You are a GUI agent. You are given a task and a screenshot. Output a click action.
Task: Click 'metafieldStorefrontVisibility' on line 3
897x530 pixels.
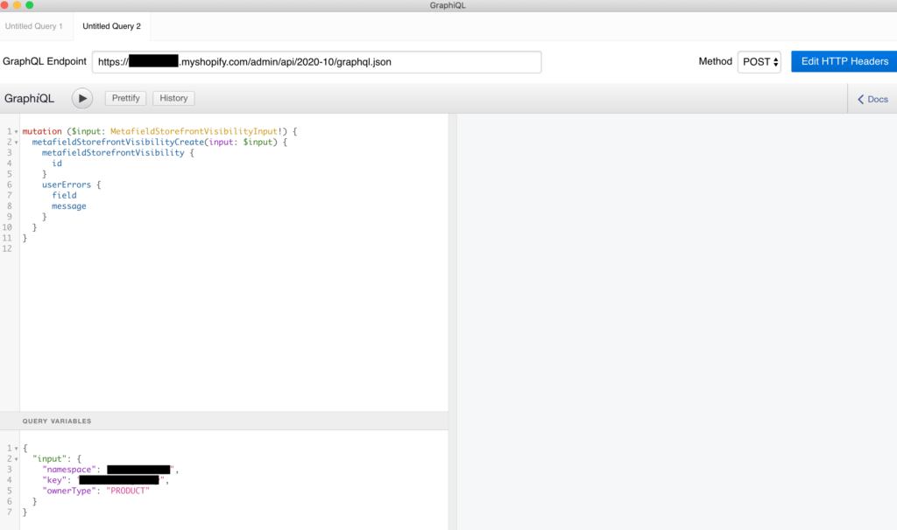click(x=113, y=153)
